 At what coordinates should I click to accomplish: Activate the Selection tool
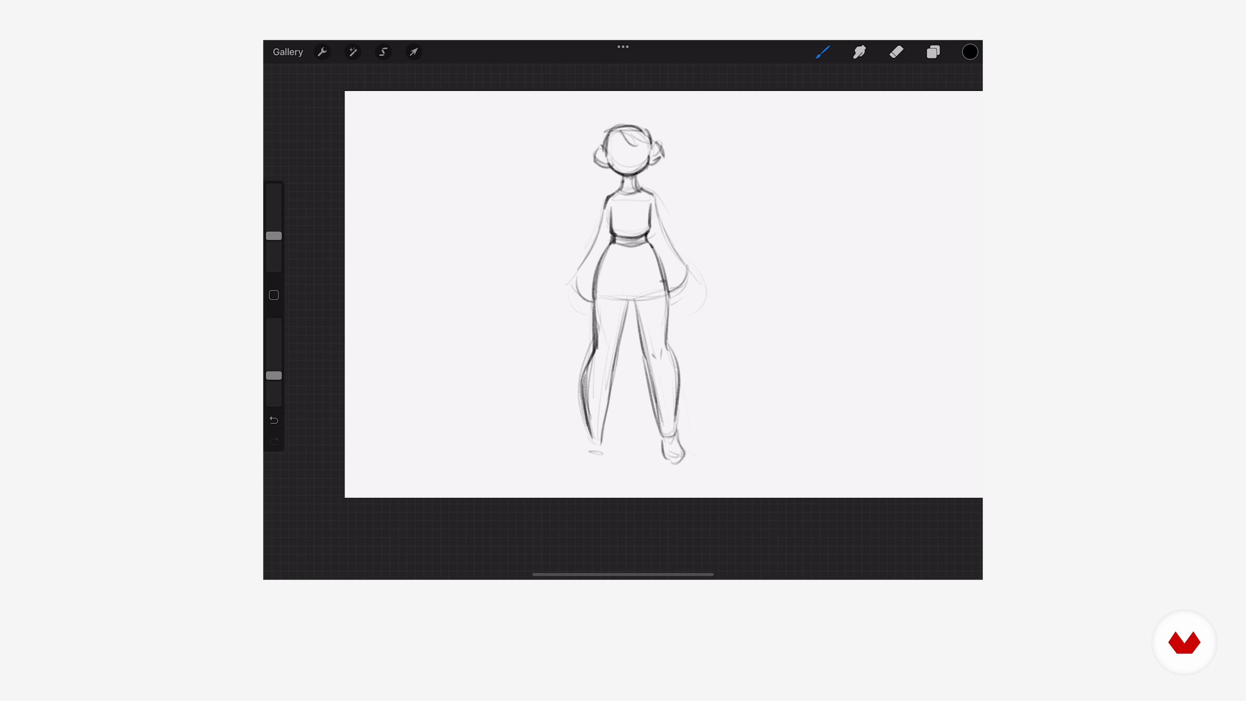(x=383, y=52)
